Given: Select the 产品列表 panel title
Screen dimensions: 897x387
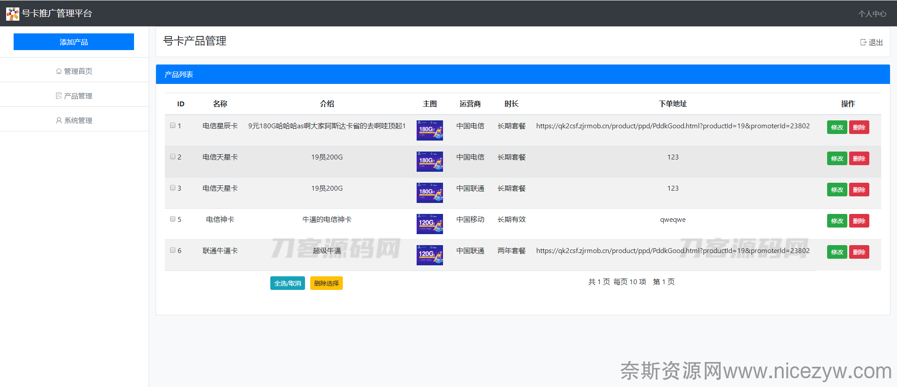Looking at the screenshot, I should click(179, 75).
